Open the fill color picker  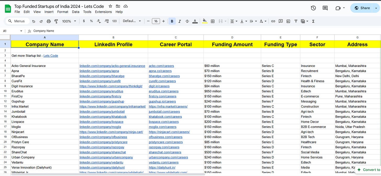205,21
